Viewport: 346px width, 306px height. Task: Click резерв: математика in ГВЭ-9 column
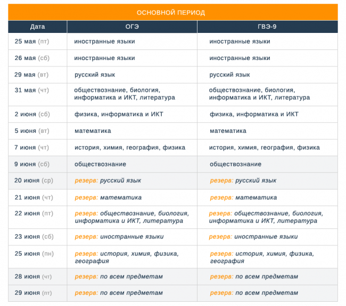point(243,198)
